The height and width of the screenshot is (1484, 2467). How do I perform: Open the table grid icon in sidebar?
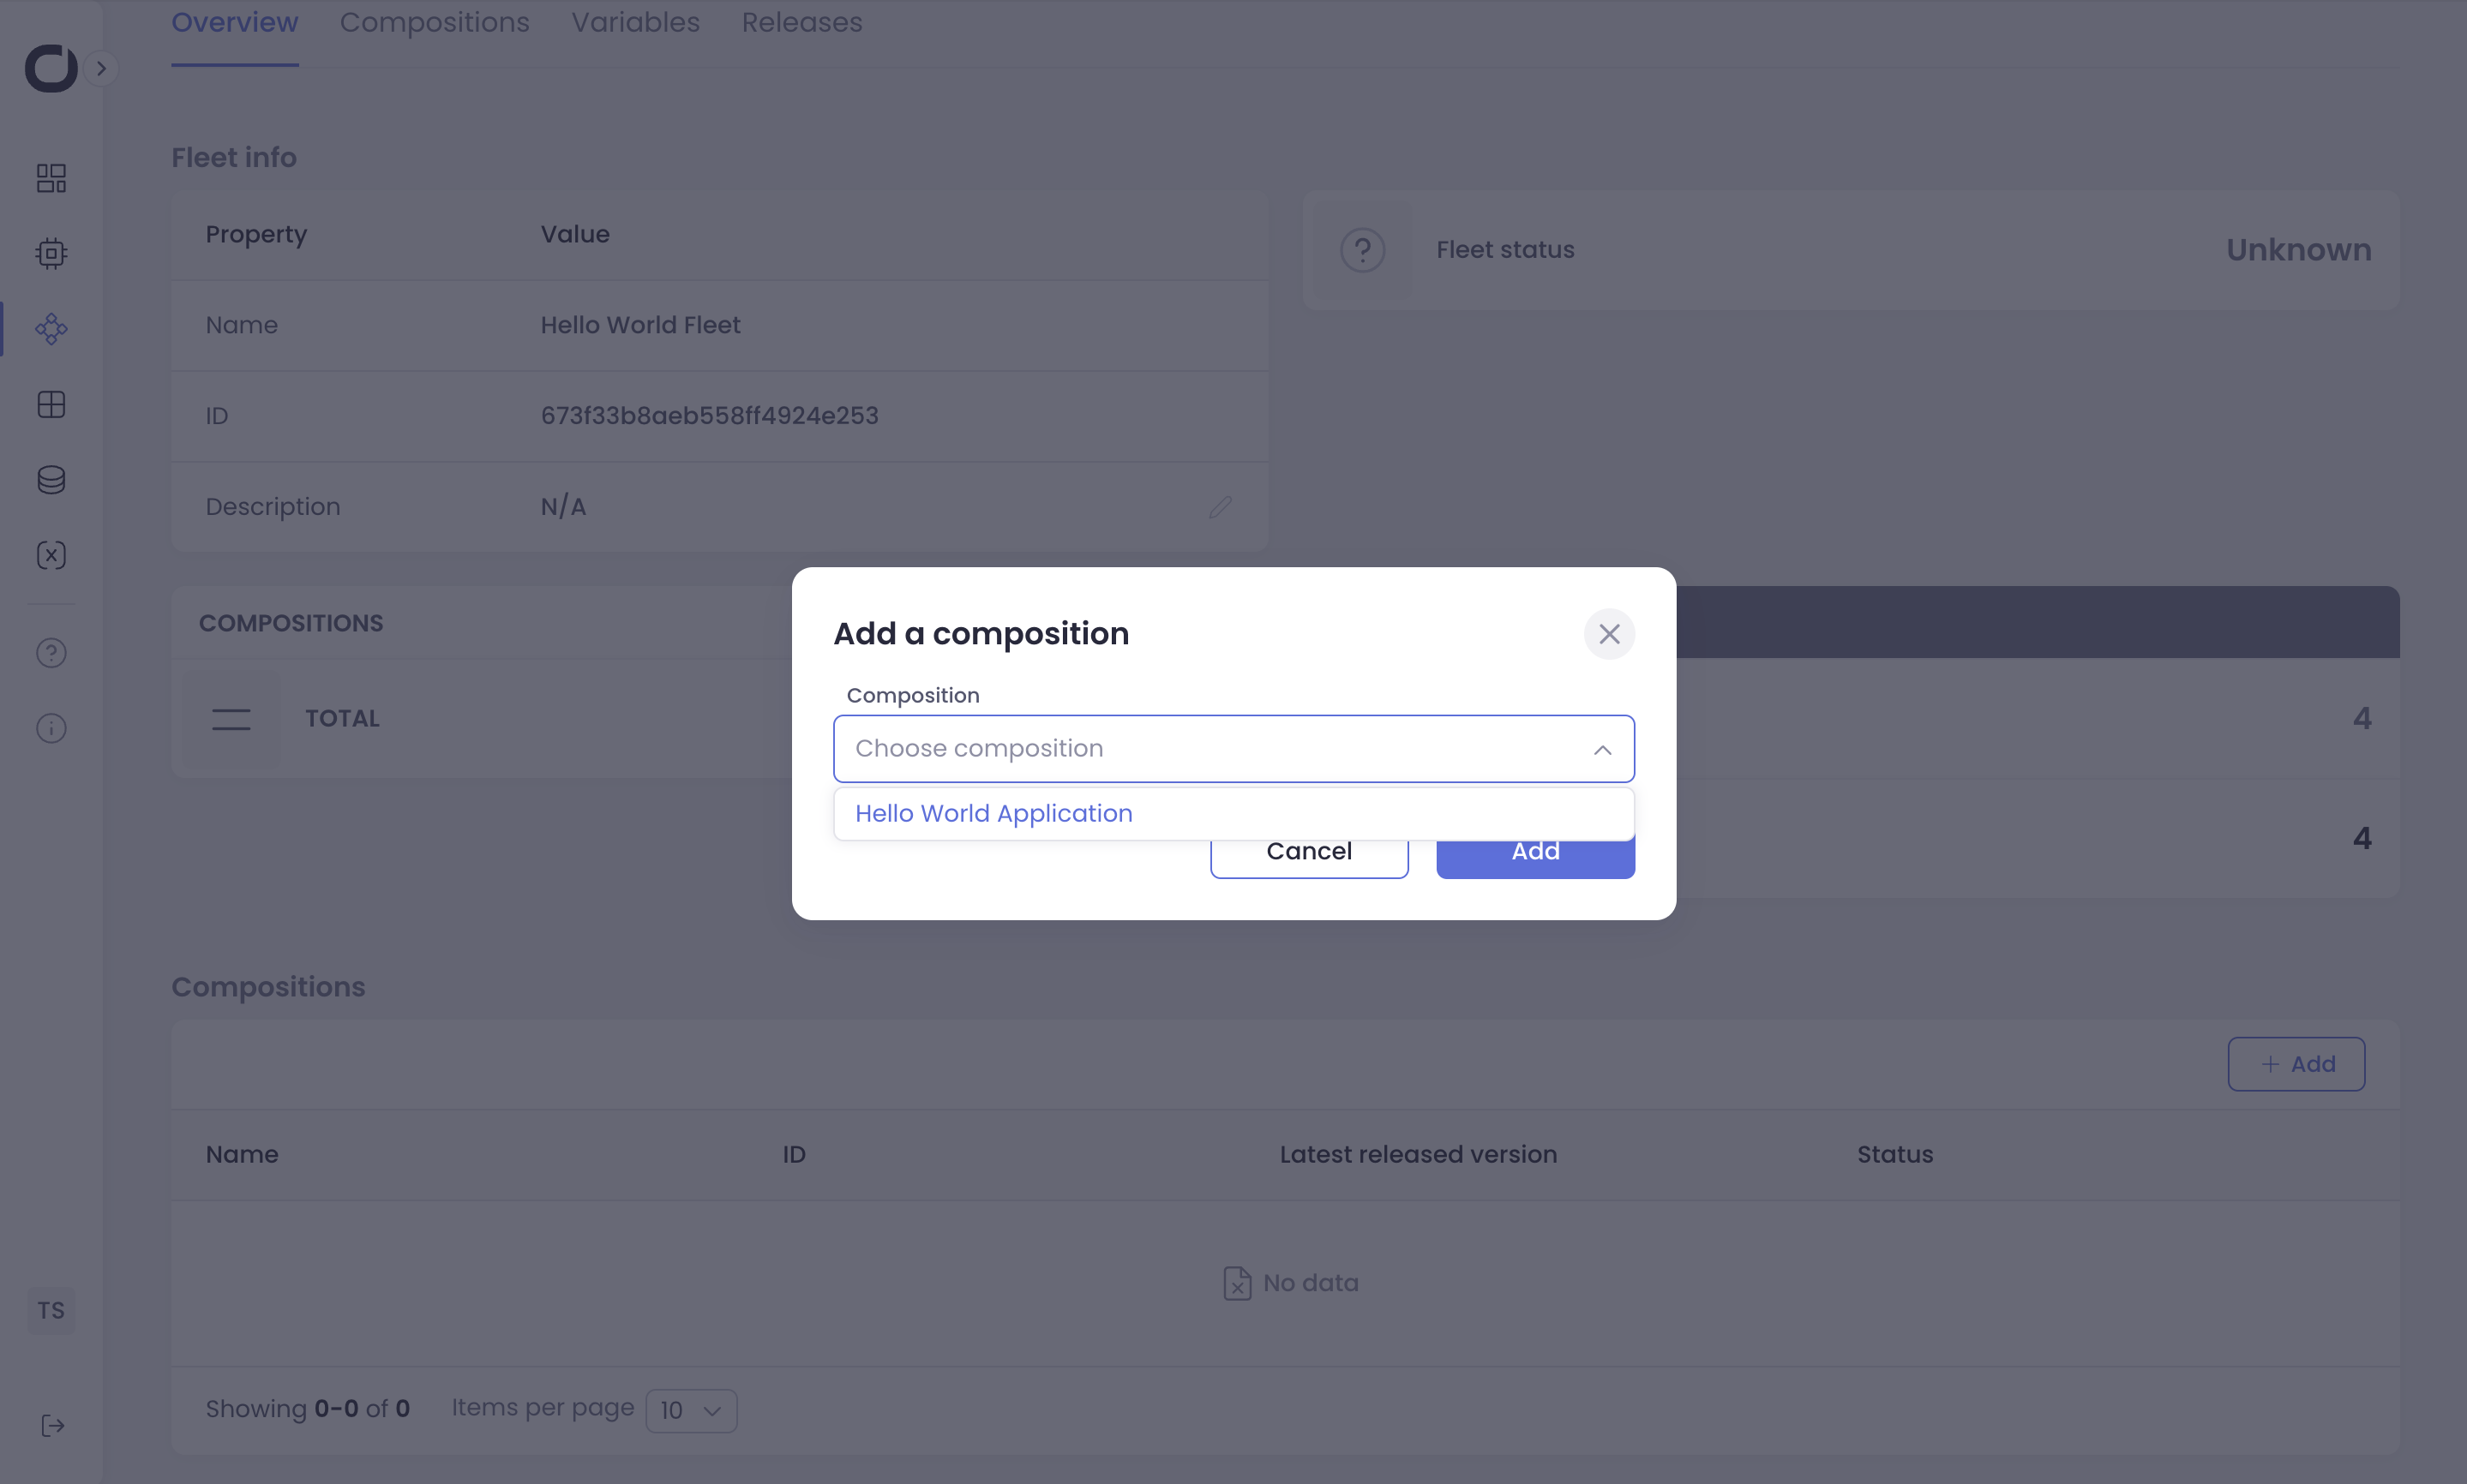tap(51, 404)
